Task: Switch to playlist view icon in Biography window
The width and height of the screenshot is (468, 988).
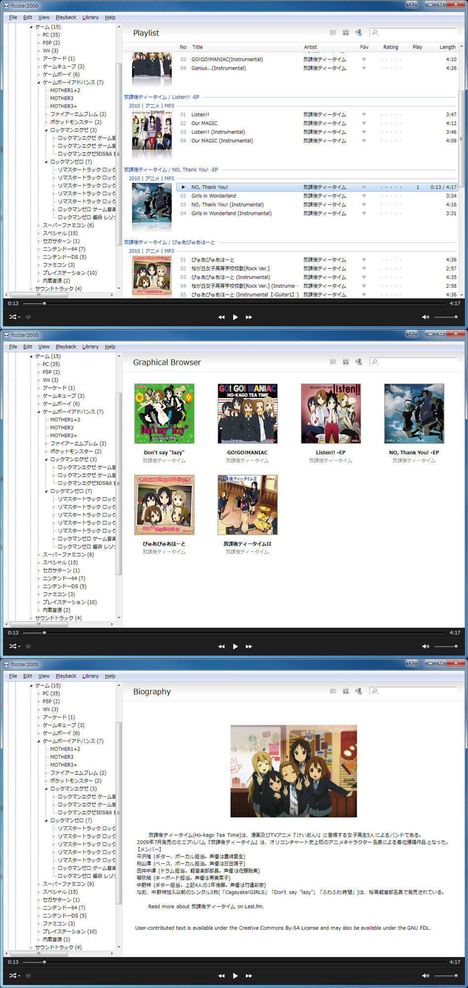Action: point(333,691)
